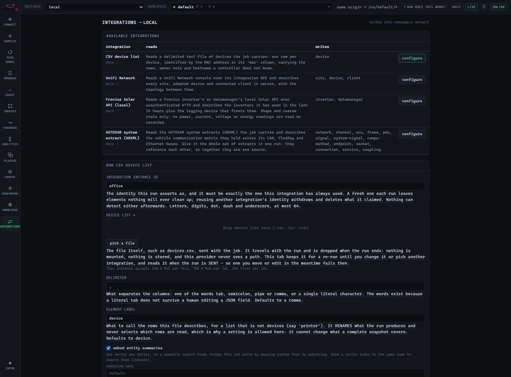
Task: Click the Element Label input field
Action: click(x=265, y=318)
